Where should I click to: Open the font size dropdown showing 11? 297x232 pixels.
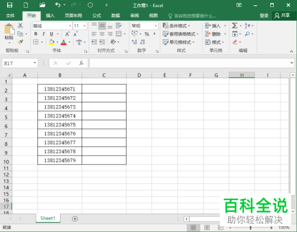click(x=84, y=26)
